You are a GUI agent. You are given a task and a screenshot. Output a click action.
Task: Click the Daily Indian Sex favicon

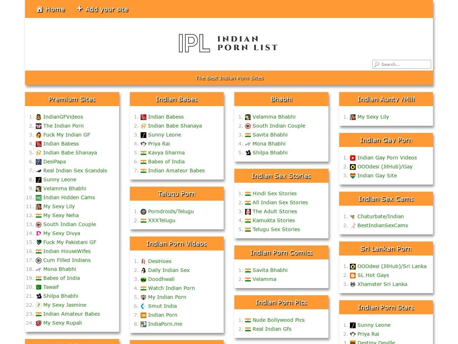(x=143, y=271)
